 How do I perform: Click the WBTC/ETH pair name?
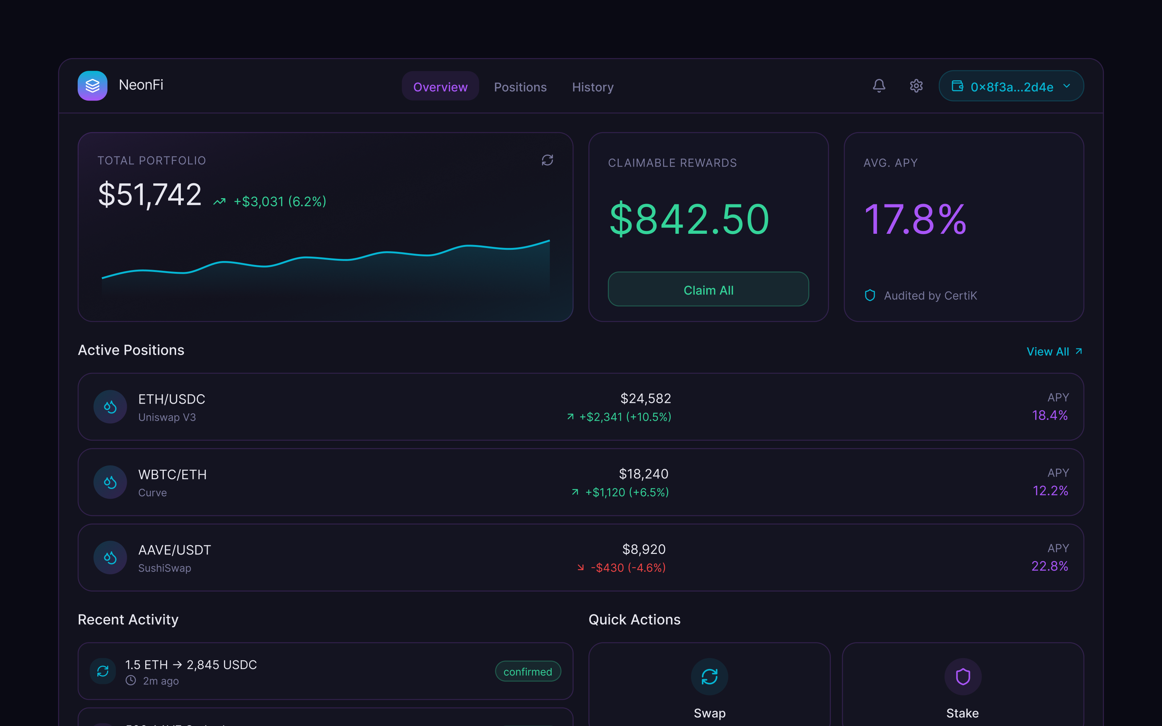(x=172, y=474)
